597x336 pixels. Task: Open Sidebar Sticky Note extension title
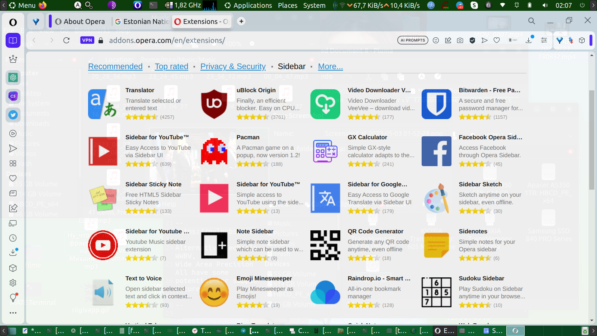pos(153,184)
